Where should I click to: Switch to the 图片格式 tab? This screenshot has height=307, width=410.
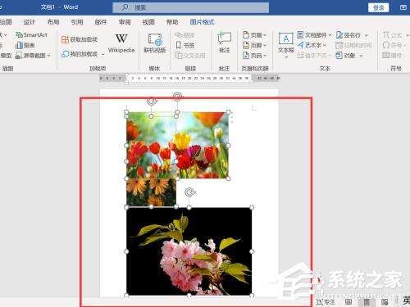(x=202, y=22)
